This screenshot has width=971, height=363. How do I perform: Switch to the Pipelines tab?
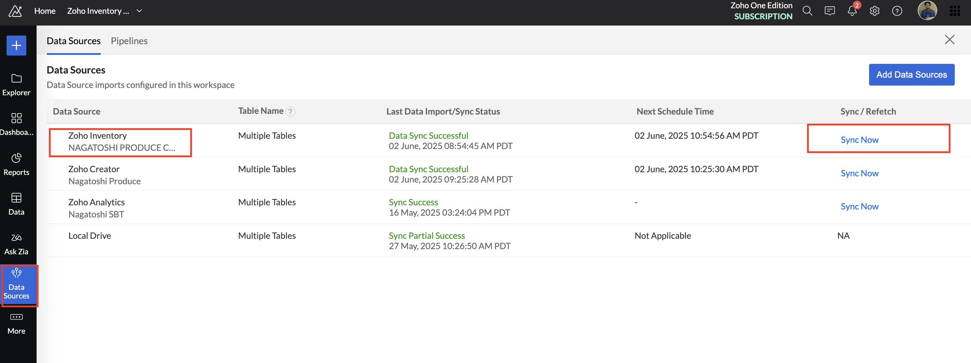pos(129,41)
